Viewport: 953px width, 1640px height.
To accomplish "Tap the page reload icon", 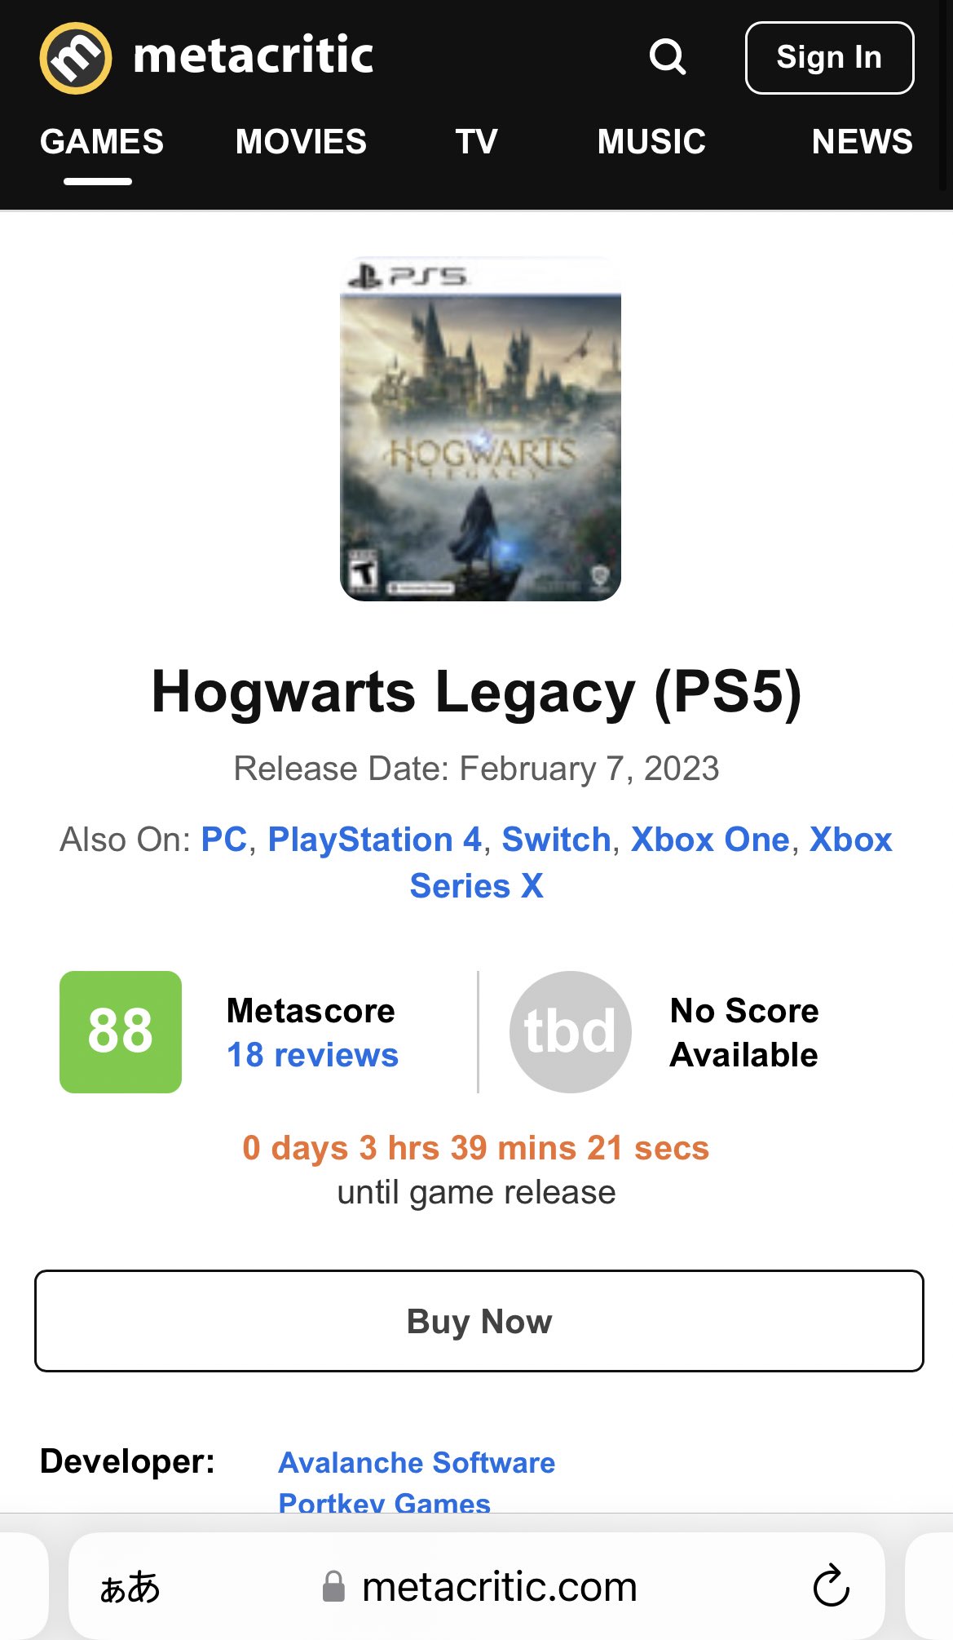I will tap(831, 1585).
